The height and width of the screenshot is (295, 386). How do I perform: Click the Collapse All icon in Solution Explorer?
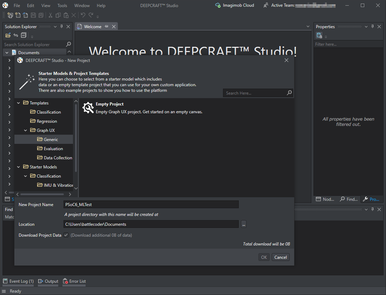click(x=24, y=36)
